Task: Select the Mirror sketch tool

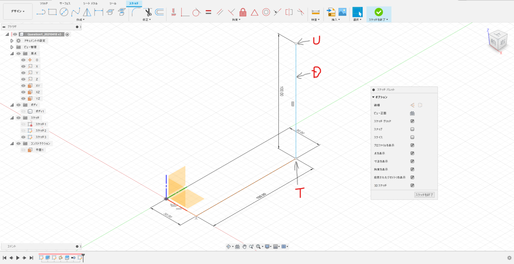Action: [x=87, y=12]
